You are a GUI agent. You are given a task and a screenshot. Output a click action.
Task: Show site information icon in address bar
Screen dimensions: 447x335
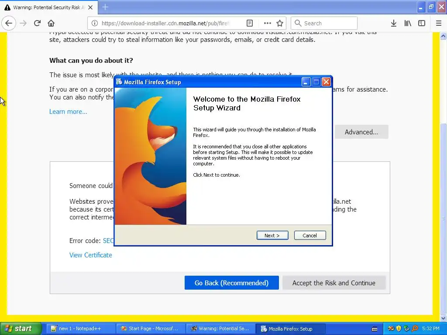coord(94,23)
